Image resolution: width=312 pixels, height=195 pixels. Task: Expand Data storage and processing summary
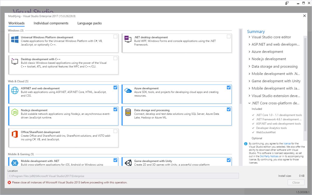click(250, 66)
